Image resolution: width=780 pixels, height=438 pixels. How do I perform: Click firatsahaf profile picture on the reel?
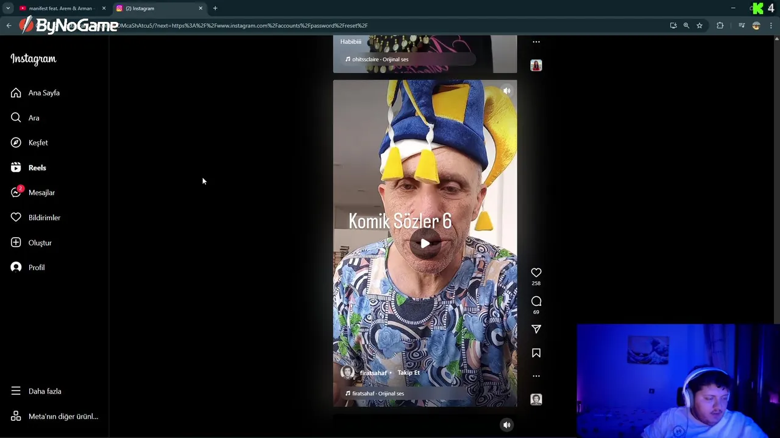(347, 372)
